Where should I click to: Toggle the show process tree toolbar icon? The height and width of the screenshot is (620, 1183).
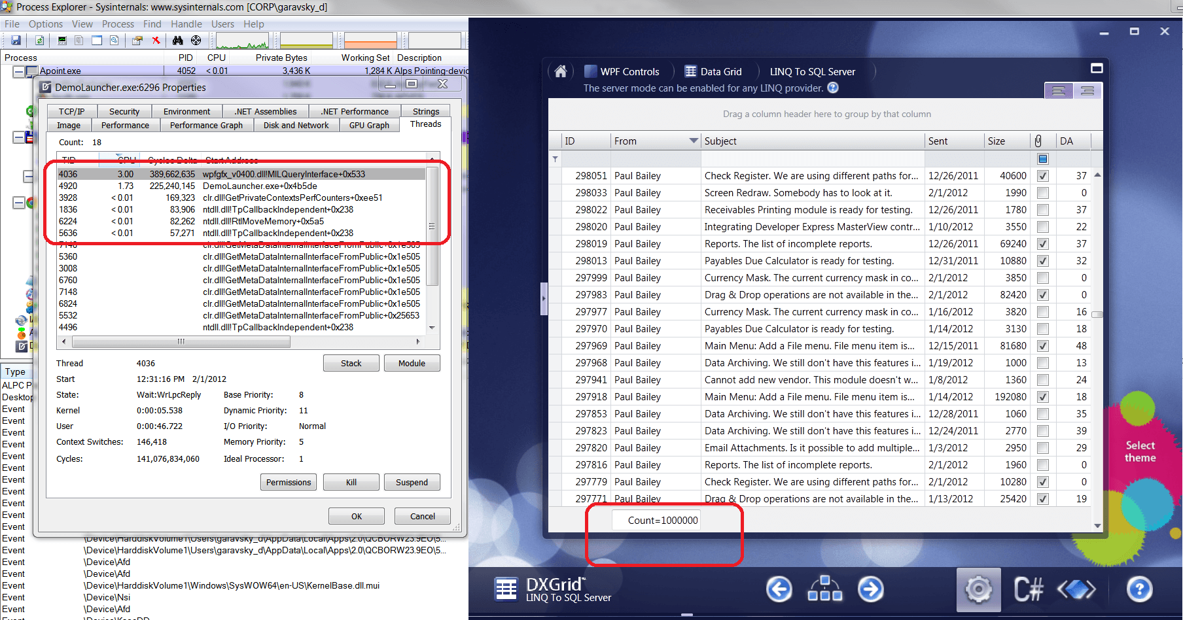click(79, 41)
